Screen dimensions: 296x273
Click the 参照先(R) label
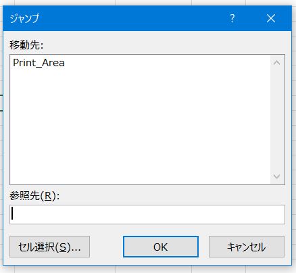tap(34, 196)
